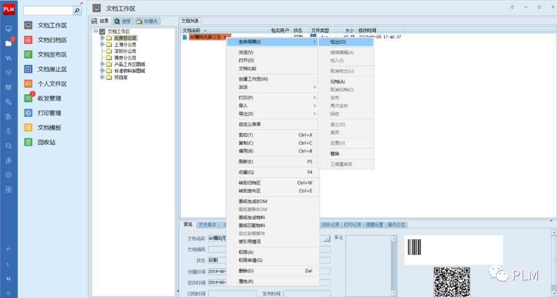Open the 操作日志 tab
The image size is (557, 298).
click(x=397, y=225)
